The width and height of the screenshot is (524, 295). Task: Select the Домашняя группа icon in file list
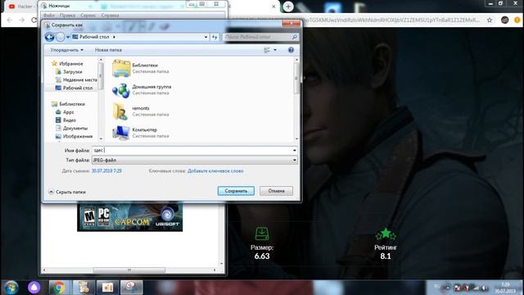pos(121,90)
